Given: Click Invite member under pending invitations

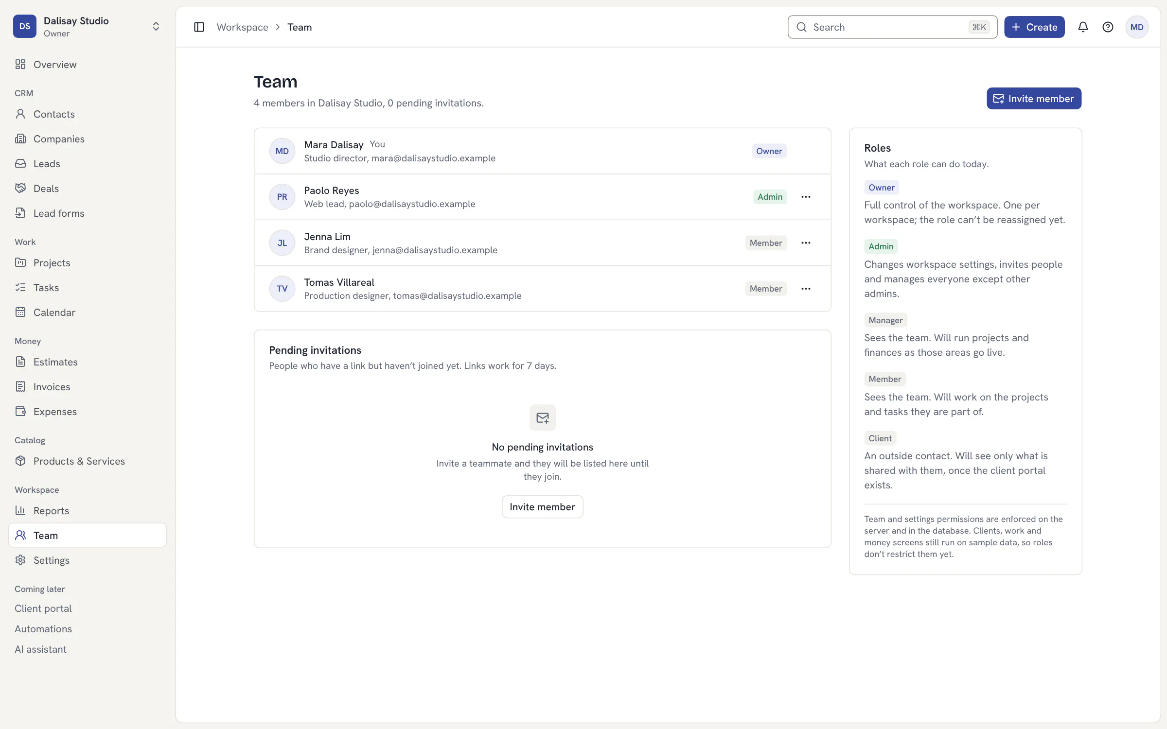Looking at the screenshot, I should coord(542,507).
